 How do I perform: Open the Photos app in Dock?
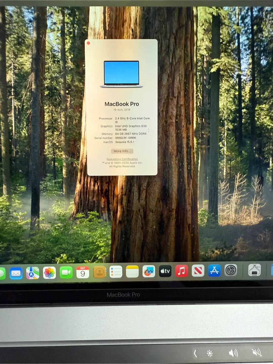pyautogui.click(x=49, y=272)
